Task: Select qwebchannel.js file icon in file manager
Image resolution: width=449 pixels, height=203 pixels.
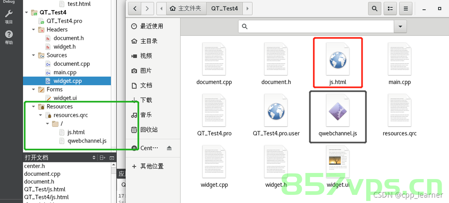Action: 338,111
